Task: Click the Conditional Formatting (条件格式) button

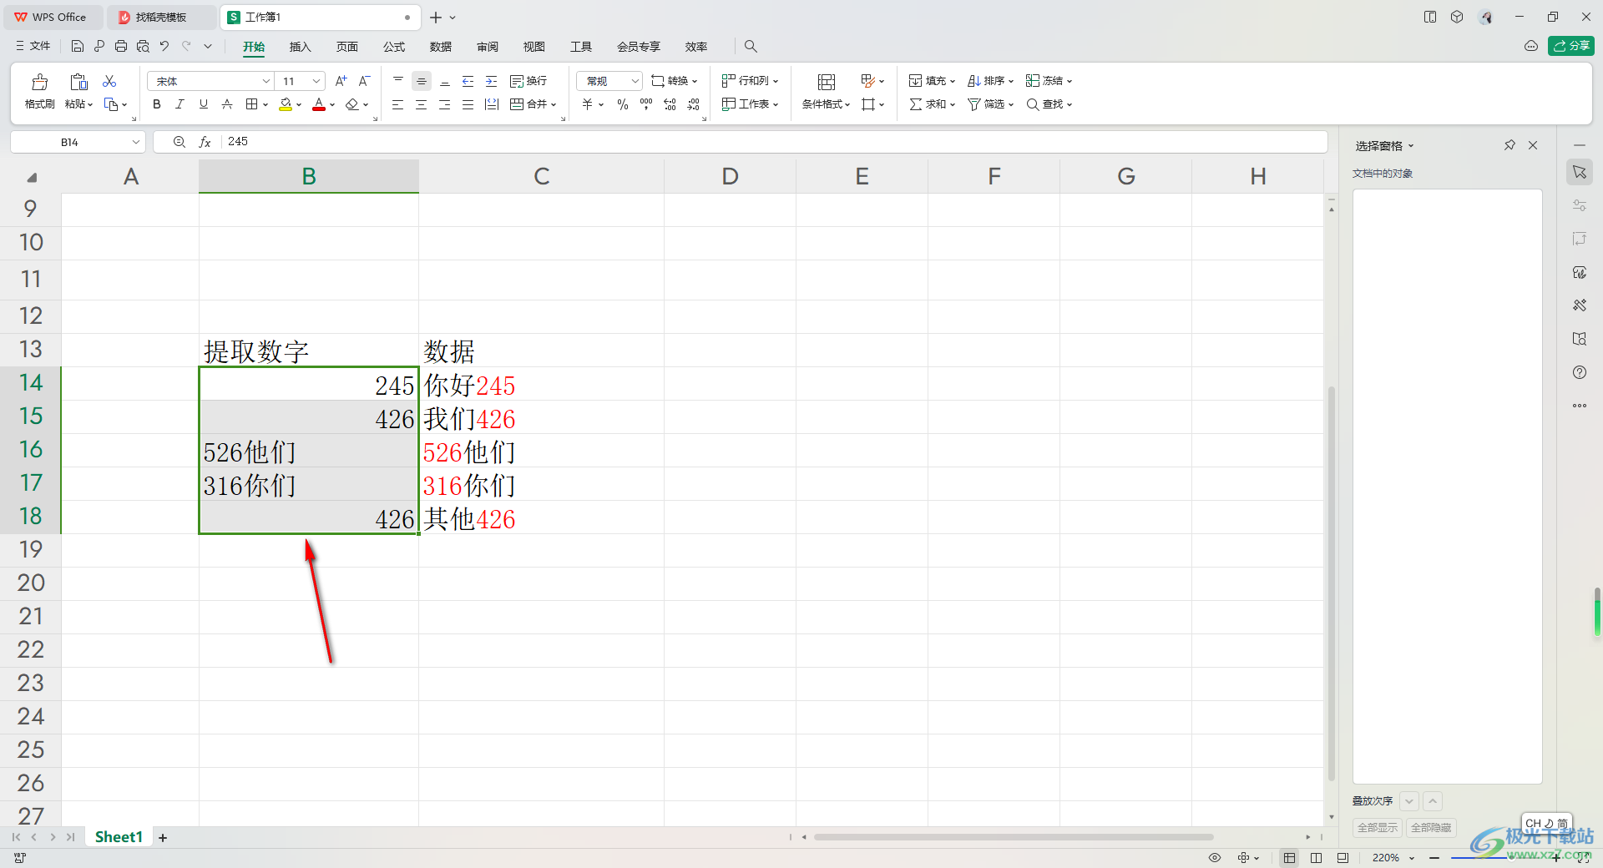Action: [826, 92]
